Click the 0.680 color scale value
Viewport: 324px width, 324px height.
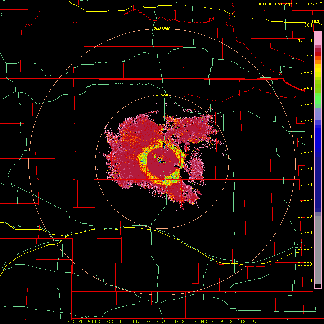[305, 136]
